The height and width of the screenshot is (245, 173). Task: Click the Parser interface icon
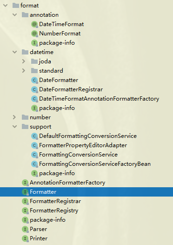(x=25, y=229)
